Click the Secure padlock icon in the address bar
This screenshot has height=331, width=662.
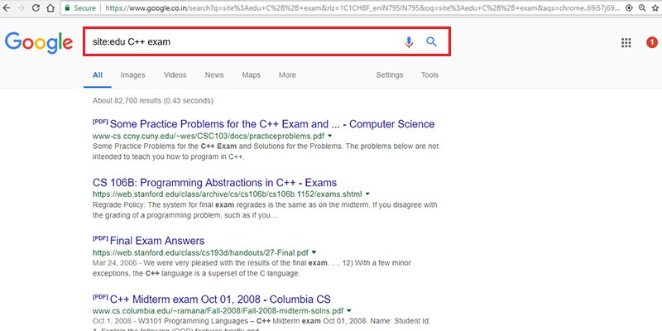click(x=69, y=7)
